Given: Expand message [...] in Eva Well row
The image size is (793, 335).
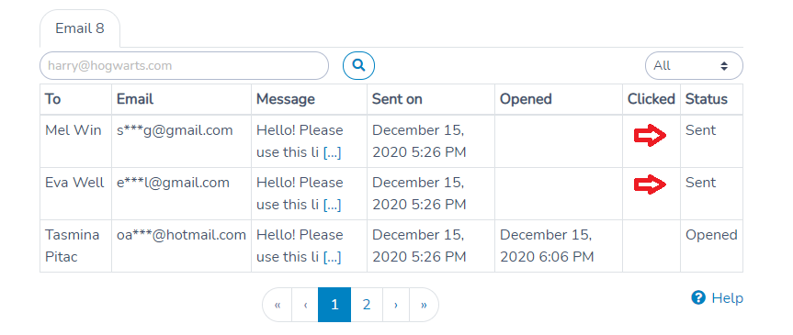Looking at the screenshot, I should coord(333,205).
